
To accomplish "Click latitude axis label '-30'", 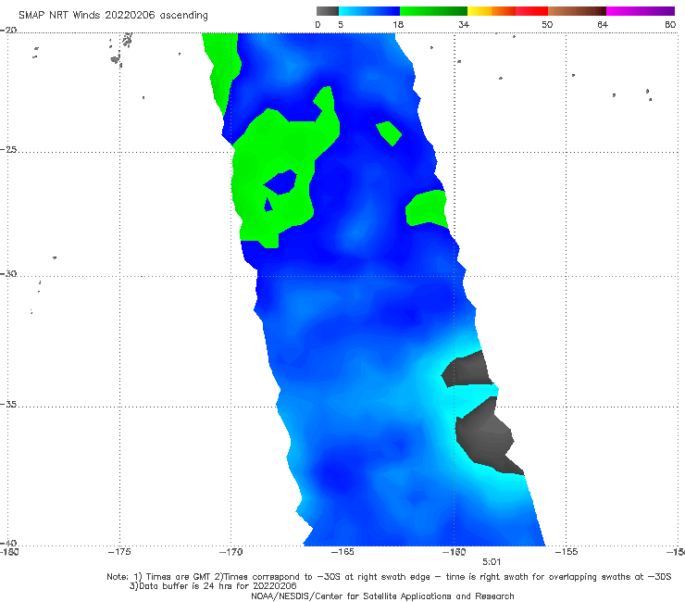I will click(8, 273).
